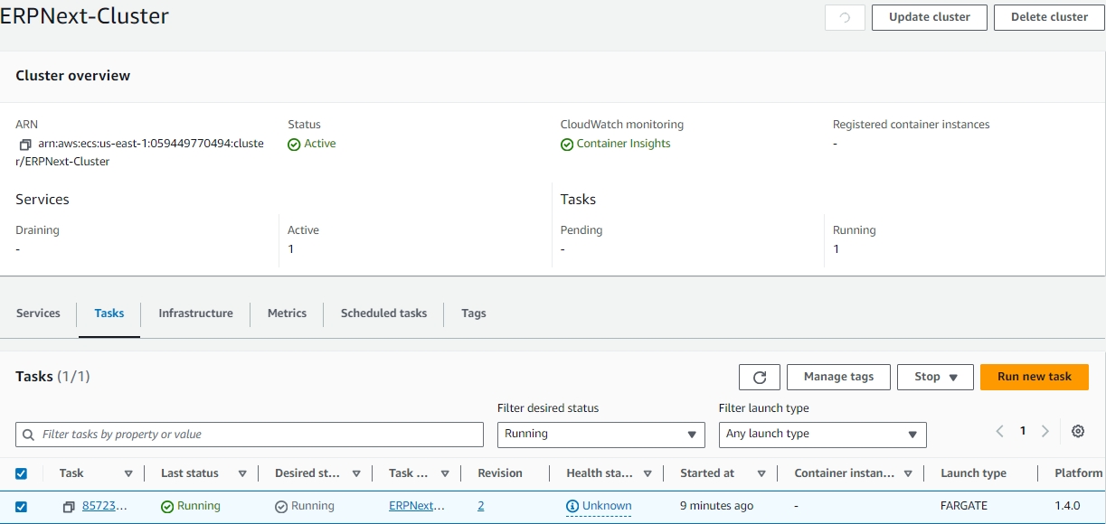Screen dimensions: 1106x524
Task: Click the search icon in task filter
Action: click(29, 435)
